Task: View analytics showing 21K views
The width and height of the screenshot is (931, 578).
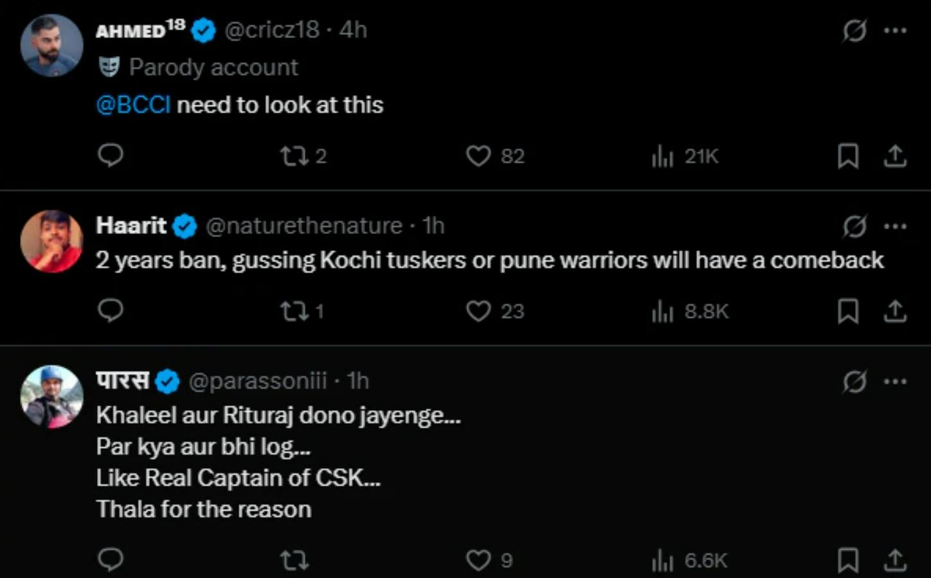Action: tap(663, 156)
